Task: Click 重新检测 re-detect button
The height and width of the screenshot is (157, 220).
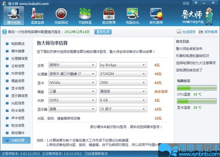Action: [103, 32]
